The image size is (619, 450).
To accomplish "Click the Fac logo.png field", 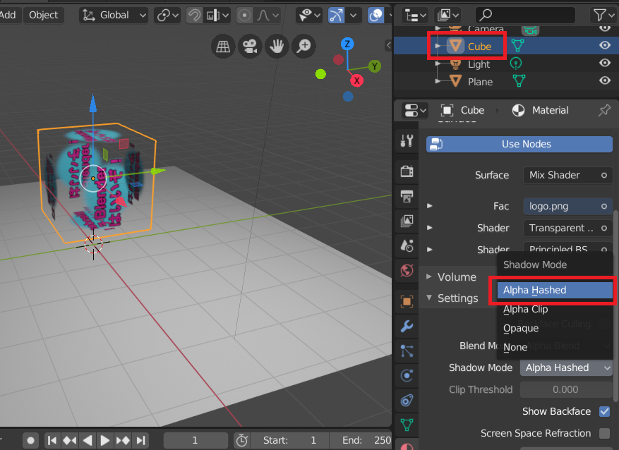I will coord(567,206).
